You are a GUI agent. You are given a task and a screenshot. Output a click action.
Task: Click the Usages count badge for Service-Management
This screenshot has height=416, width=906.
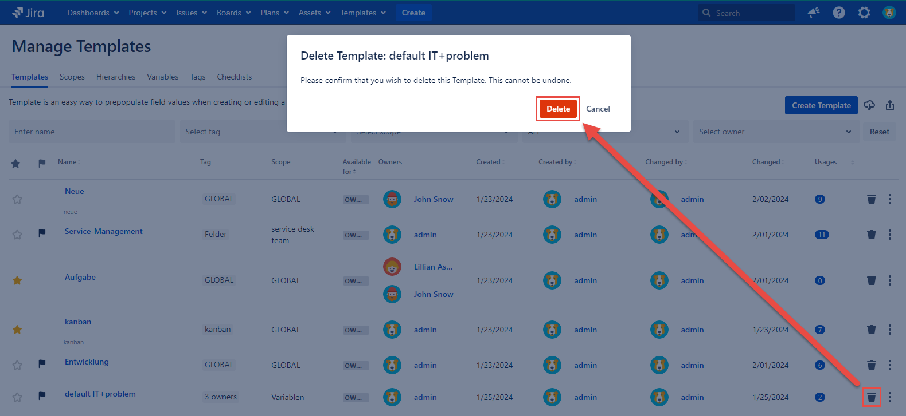(821, 235)
